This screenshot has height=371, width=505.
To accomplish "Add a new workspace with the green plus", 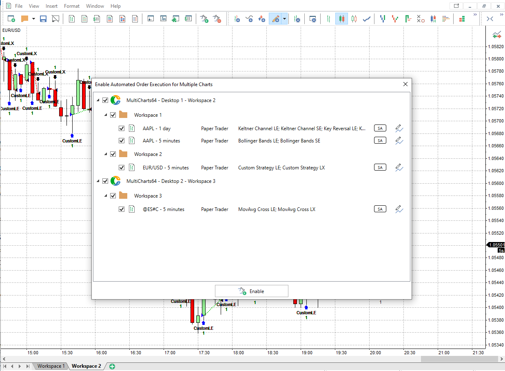I will tap(111, 366).
